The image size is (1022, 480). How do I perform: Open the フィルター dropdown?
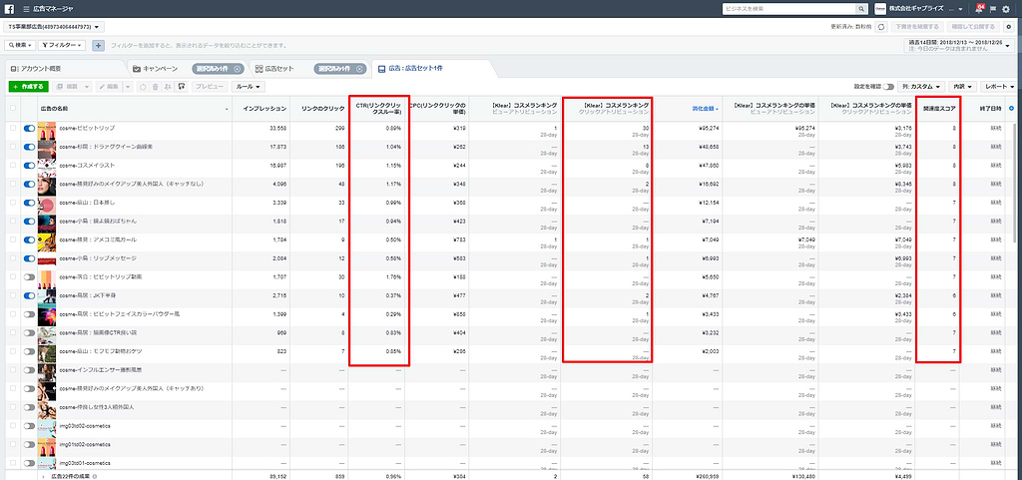62,45
